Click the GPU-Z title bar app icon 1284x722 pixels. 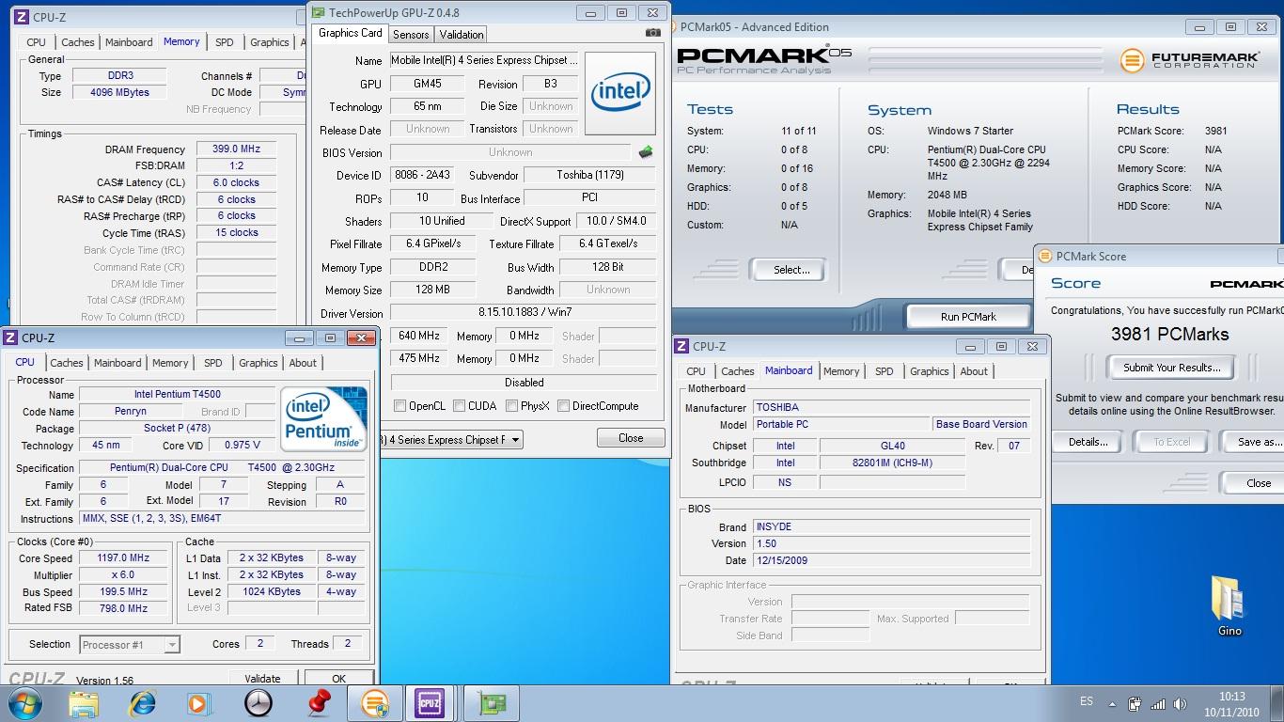pos(319,13)
